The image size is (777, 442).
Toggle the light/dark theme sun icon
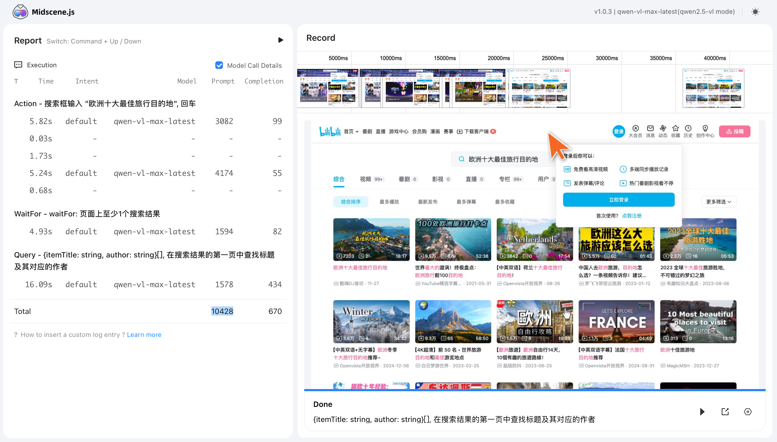coord(755,12)
